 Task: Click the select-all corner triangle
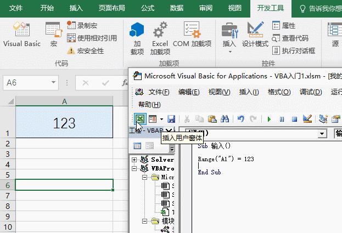(x=10, y=101)
